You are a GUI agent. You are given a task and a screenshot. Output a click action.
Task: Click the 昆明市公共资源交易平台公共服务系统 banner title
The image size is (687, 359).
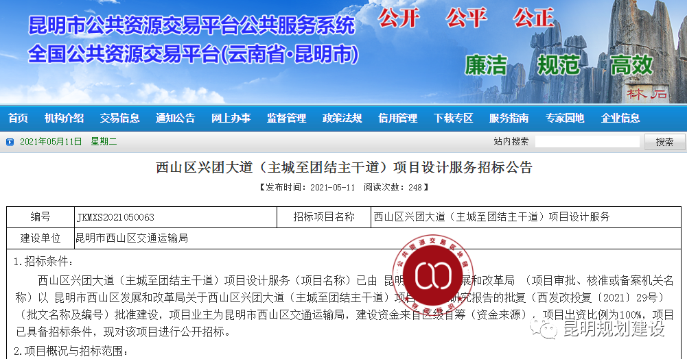click(191, 25)
